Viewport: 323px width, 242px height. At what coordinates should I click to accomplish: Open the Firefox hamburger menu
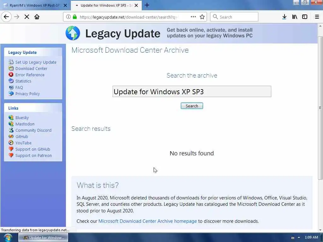317,17
